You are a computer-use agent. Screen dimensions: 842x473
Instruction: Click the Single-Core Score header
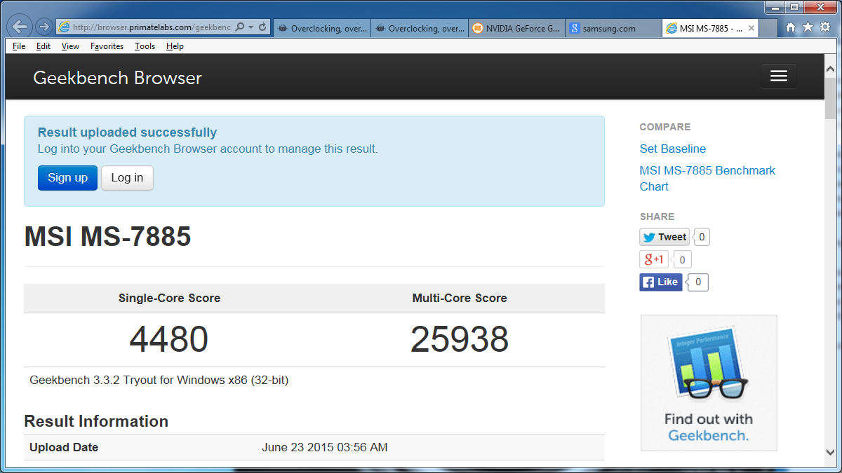169,299
